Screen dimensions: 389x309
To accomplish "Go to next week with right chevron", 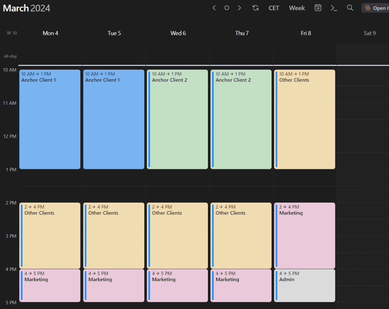I will 240,8.
